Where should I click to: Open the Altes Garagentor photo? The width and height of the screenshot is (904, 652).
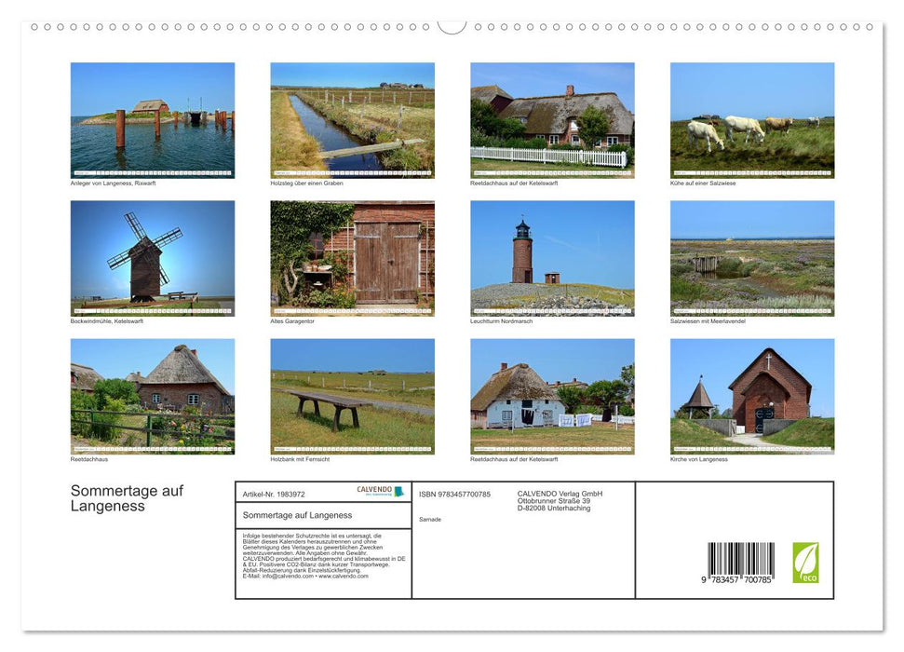coord(352,257)
